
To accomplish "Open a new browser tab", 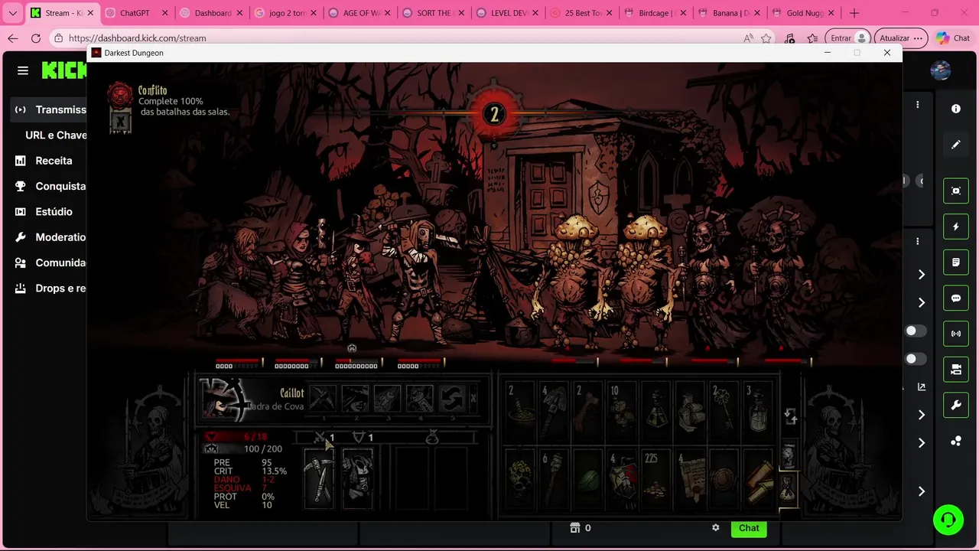I will click(x=854, y=13).
